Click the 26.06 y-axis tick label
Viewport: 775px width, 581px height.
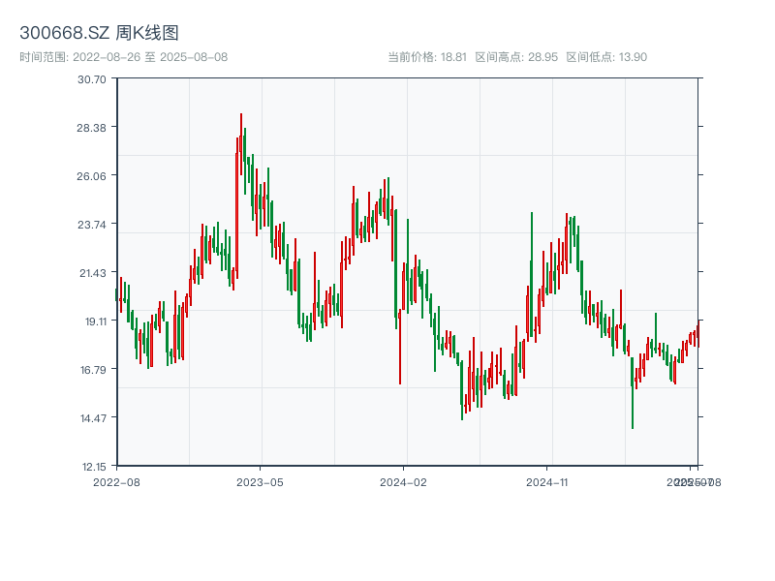(x=91, y=176)
